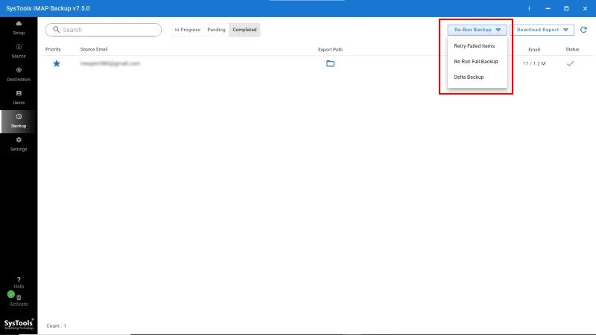Go to the Source sidebar item
Image resolution: width=596 pixels, height=335 pixels.
pos(19,51)
